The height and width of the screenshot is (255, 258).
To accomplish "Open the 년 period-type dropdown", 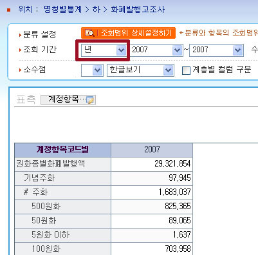I will [x=104, y=50].
